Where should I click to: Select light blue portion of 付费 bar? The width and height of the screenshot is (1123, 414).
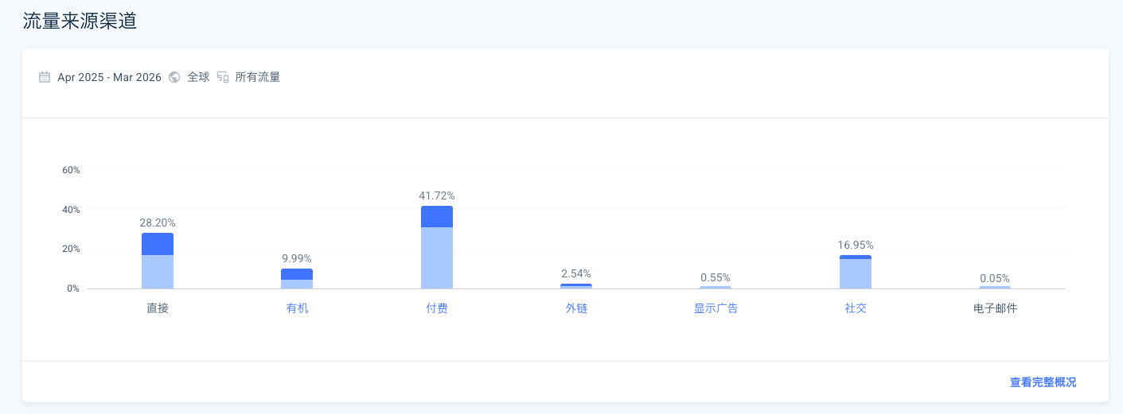pyautogui.click(x=437, y=258)
